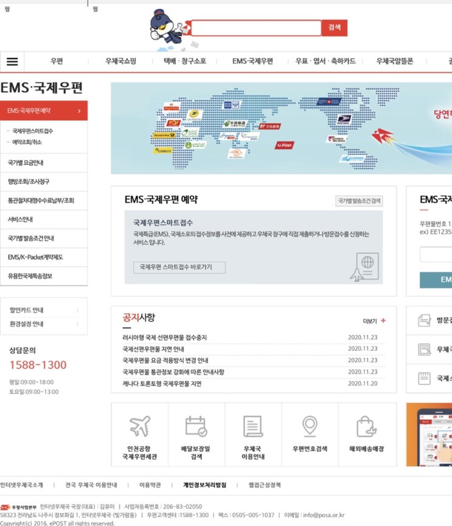Image resolution: width=452 pixels, height=526 pixels.
Task: Open 전국 우체국 이용안내 footer link
Action: point(91,485)
